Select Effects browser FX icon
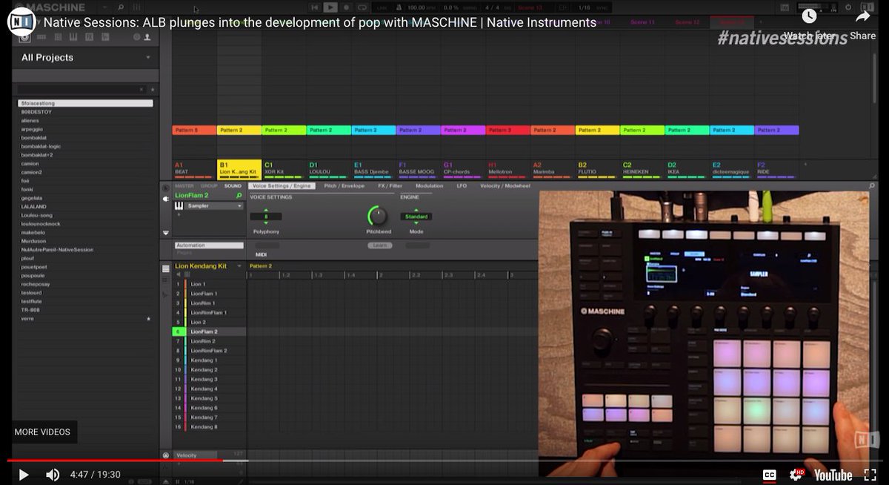Screen dimensions: 889x485 click(x=88, y=36)
